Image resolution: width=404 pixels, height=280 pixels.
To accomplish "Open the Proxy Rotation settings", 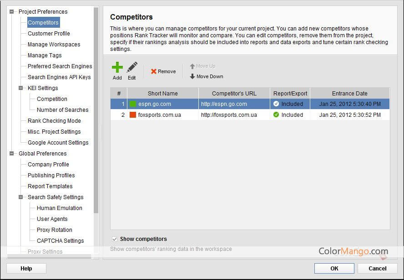I will tap(54, 230).
